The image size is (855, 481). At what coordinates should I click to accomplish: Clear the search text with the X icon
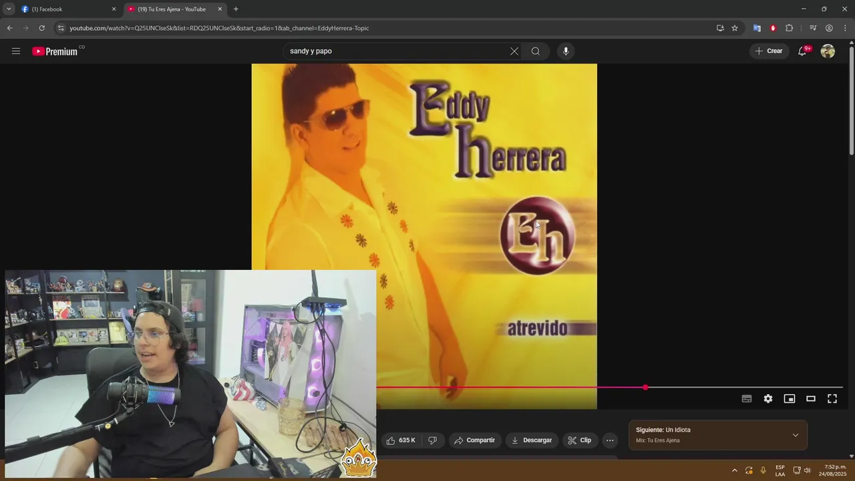click(514, 51)
